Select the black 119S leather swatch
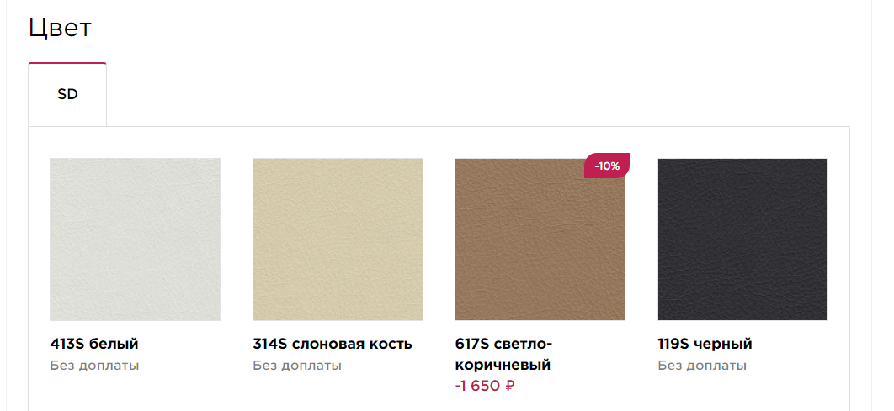The width and height of the screenshot is (894, 411). pos(743,240)
